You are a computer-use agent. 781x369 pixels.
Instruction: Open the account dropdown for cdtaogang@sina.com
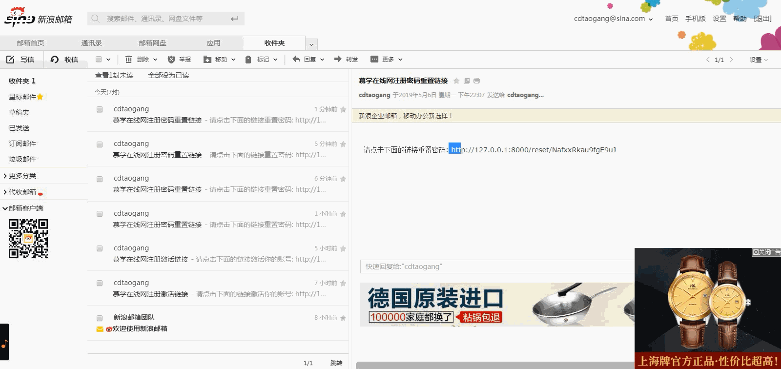(651, 19)
